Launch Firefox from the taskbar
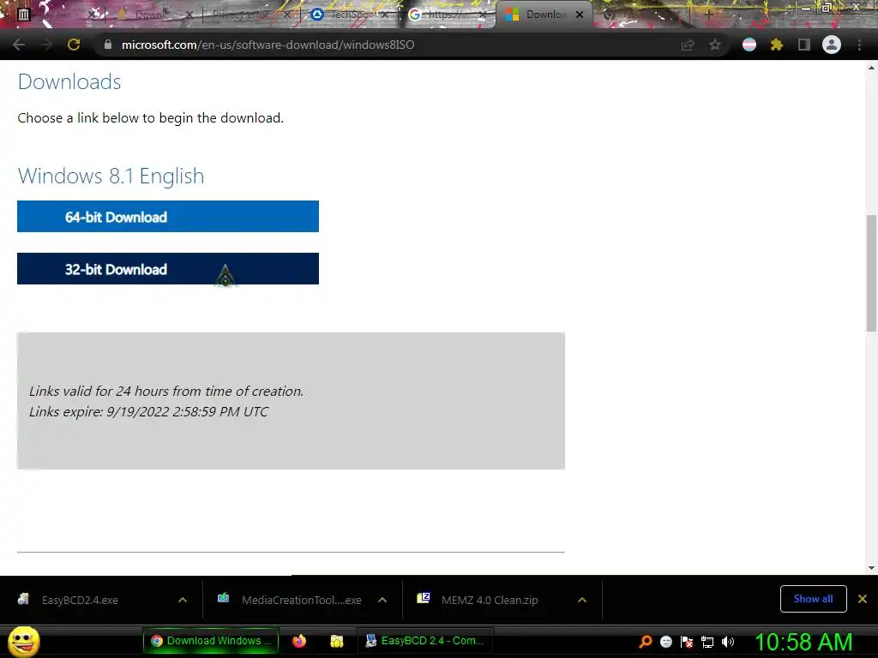 [x=299, y=641]
